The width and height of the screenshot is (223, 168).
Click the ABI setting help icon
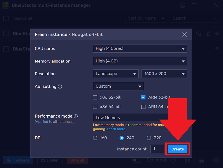coord(60,87)
